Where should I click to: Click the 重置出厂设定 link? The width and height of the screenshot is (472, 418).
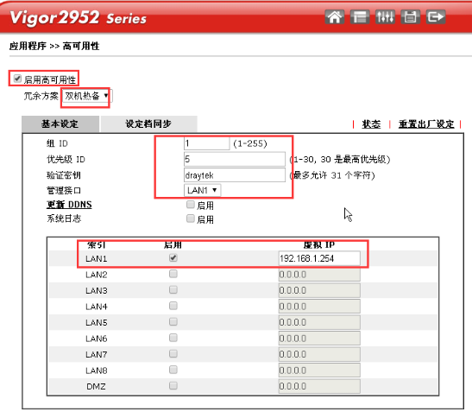point(426,124)
